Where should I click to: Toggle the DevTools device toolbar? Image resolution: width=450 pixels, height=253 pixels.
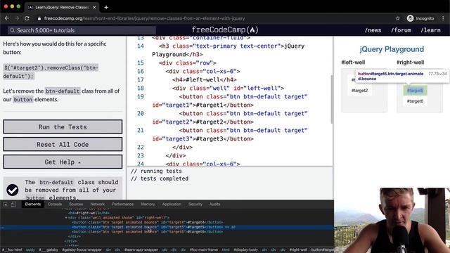pos(13,205)
